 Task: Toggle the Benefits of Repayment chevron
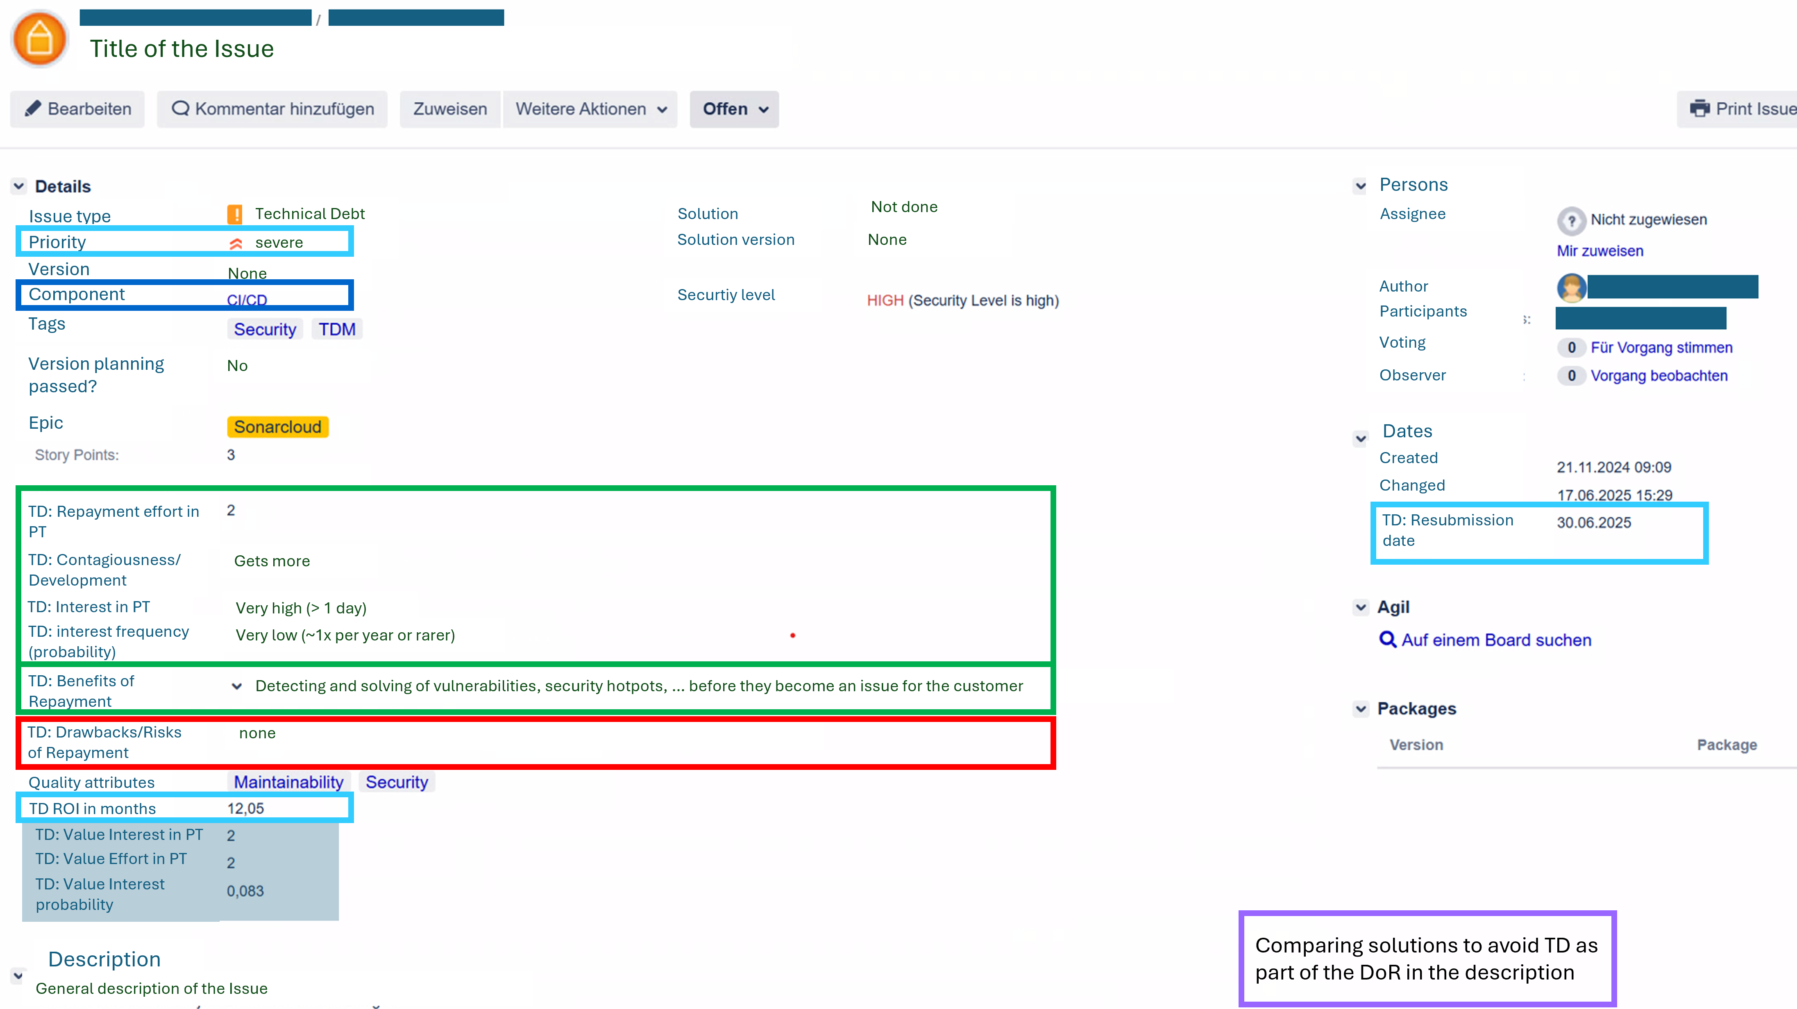(x=236, y=686)
